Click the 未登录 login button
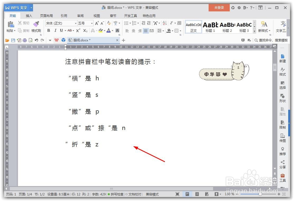The image size is (294, 201). point(219,8)
